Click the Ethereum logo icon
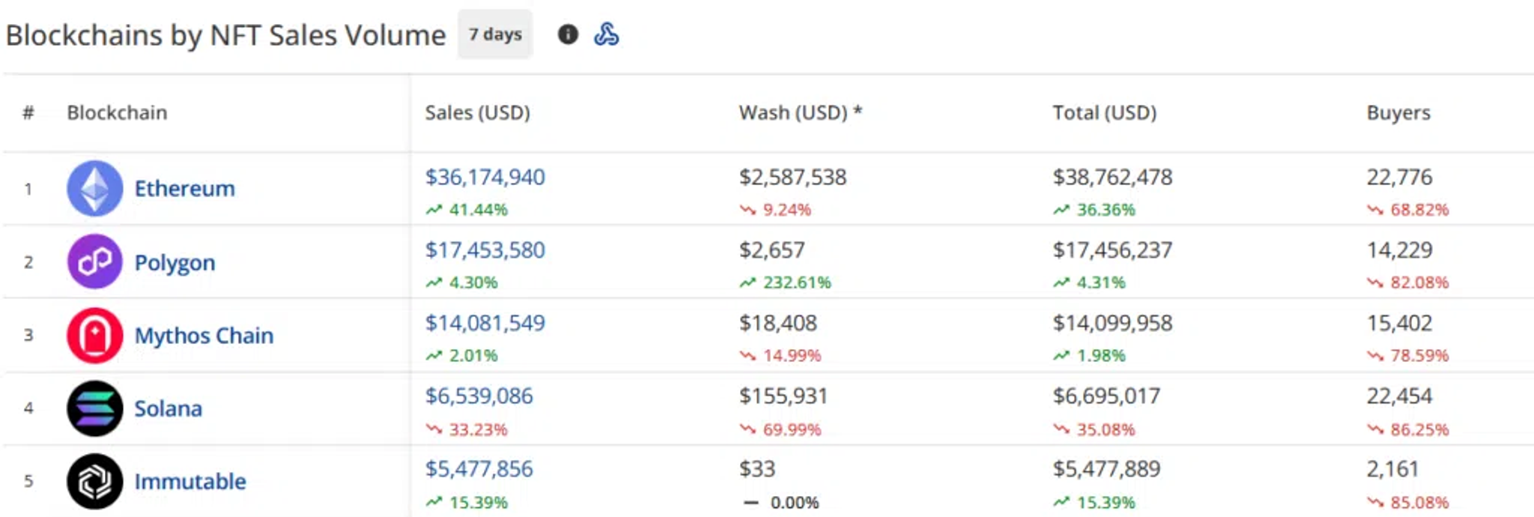Image resolution: width=1534 pixels, height=517 pixels. pos(95,188)
